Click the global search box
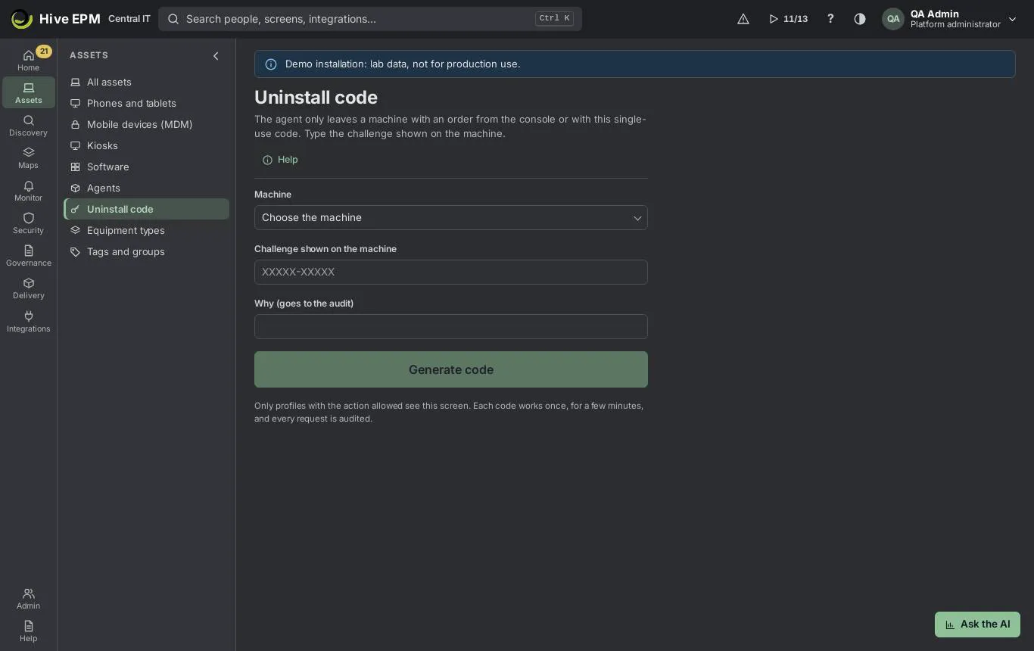The image size is (1034, 651). point(370,19)
